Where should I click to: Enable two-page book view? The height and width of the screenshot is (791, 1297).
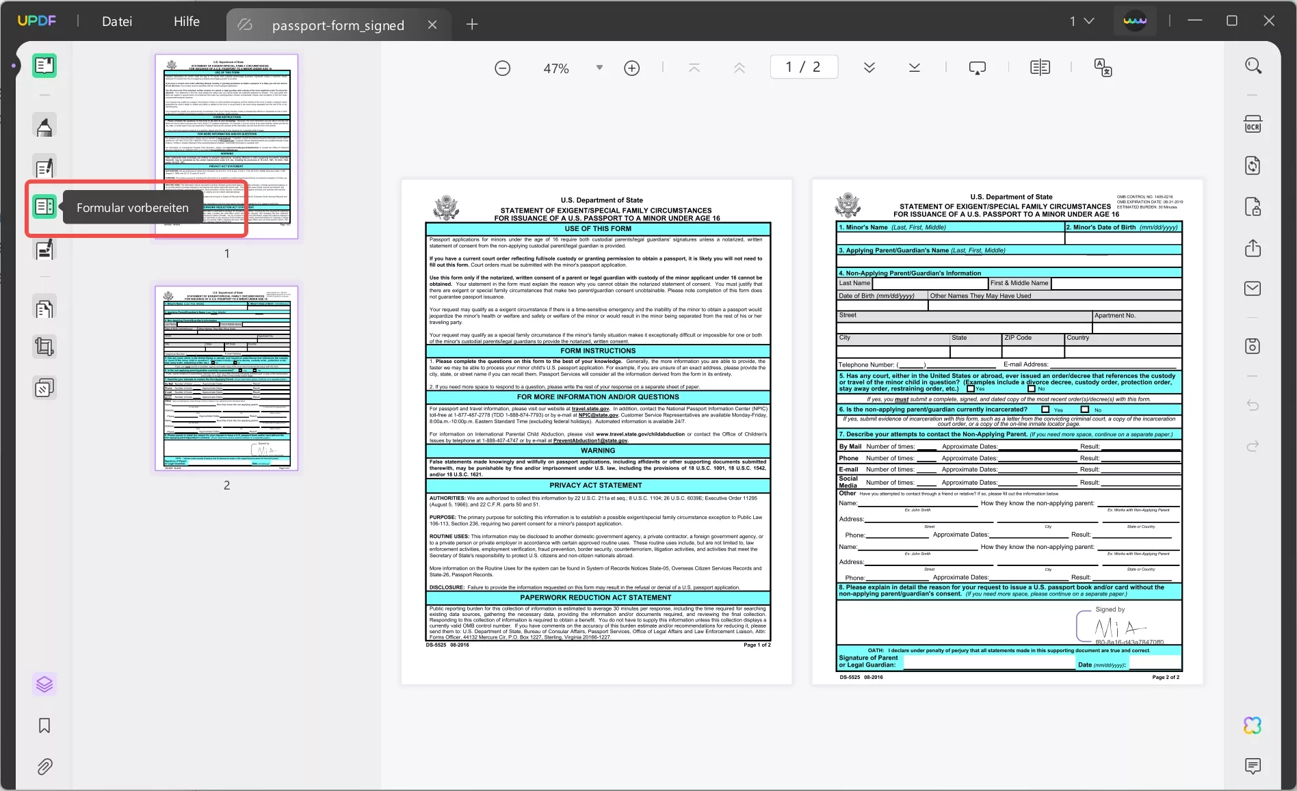click(1039, 66)
